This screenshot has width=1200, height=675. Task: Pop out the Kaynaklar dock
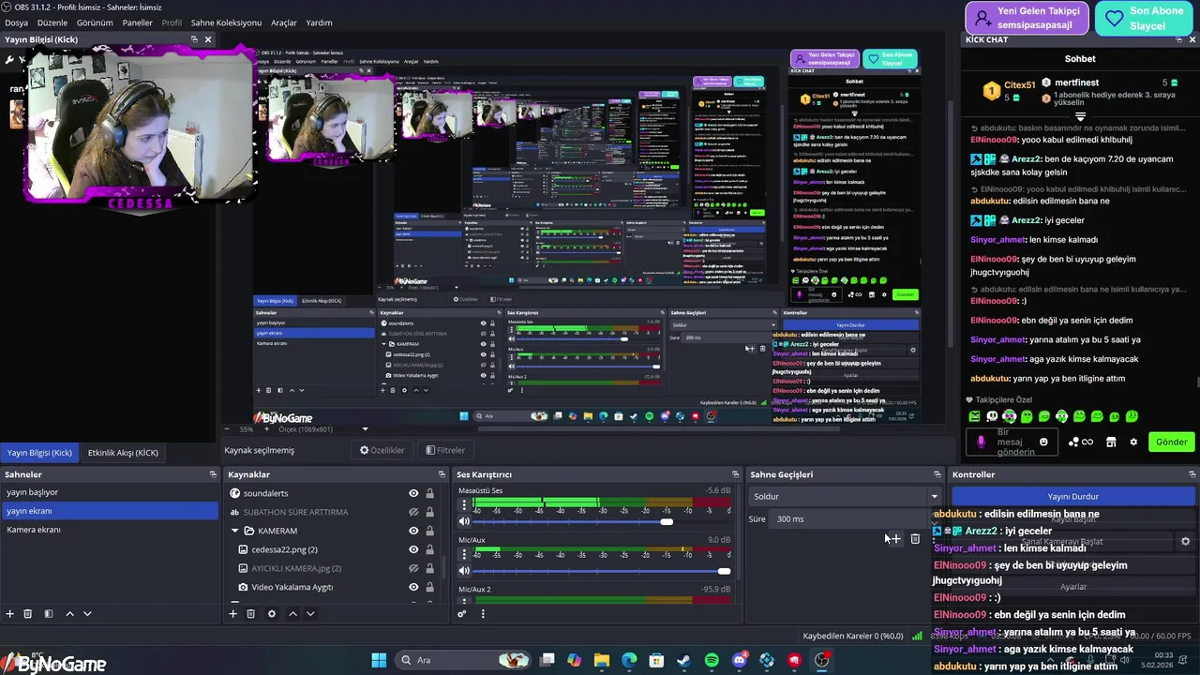click(442, 474)
